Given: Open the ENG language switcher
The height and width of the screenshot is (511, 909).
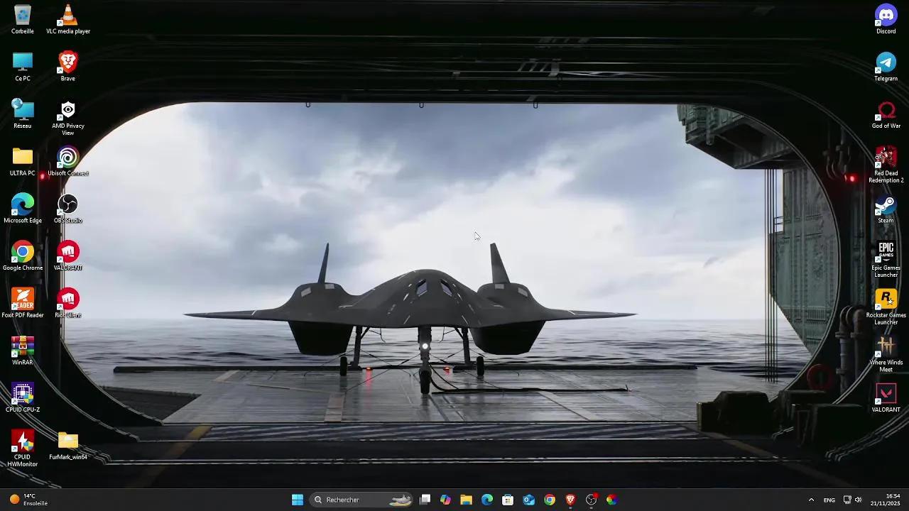Looking at the screenshot, I should click(829, 500).
